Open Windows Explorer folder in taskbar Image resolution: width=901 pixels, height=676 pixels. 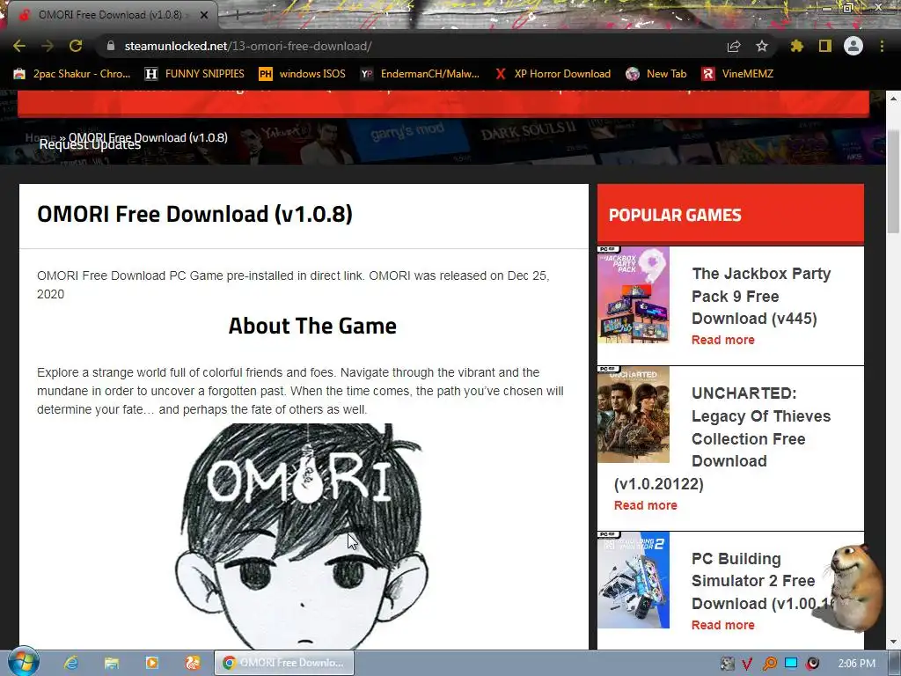(112, 663)
